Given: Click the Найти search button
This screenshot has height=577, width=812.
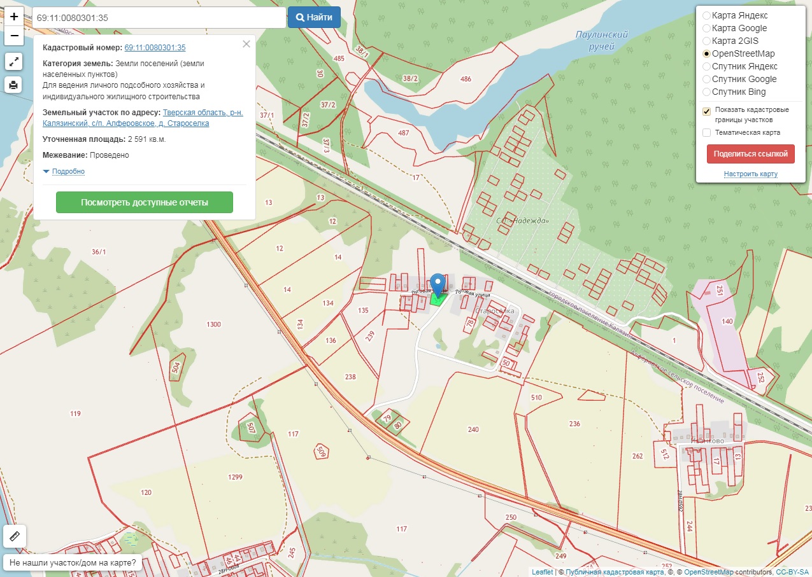Looking at the screenshot, I should pyautogui.click(x=314, y=18).
